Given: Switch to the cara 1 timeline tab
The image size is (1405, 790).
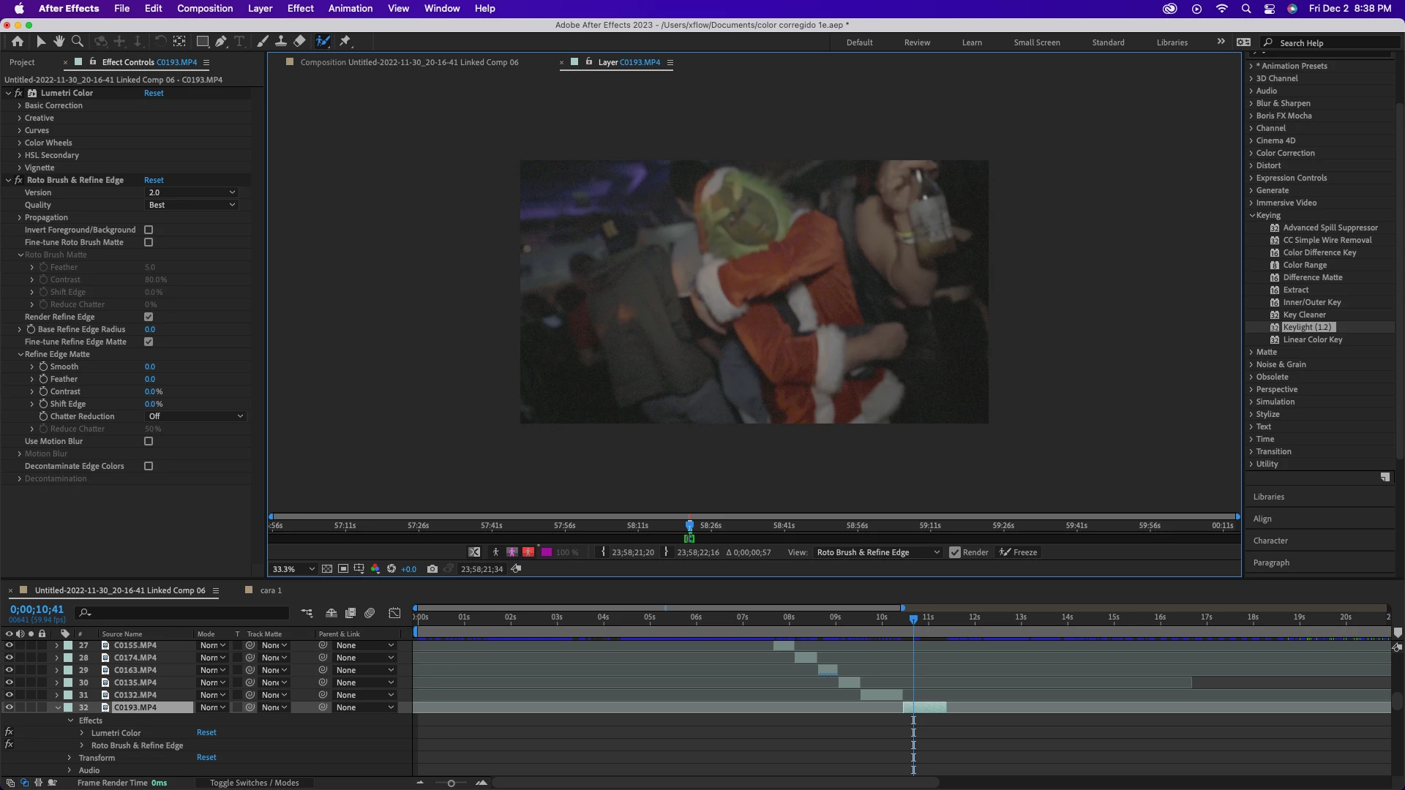Looking at the screenshot, I should [271, 590].
